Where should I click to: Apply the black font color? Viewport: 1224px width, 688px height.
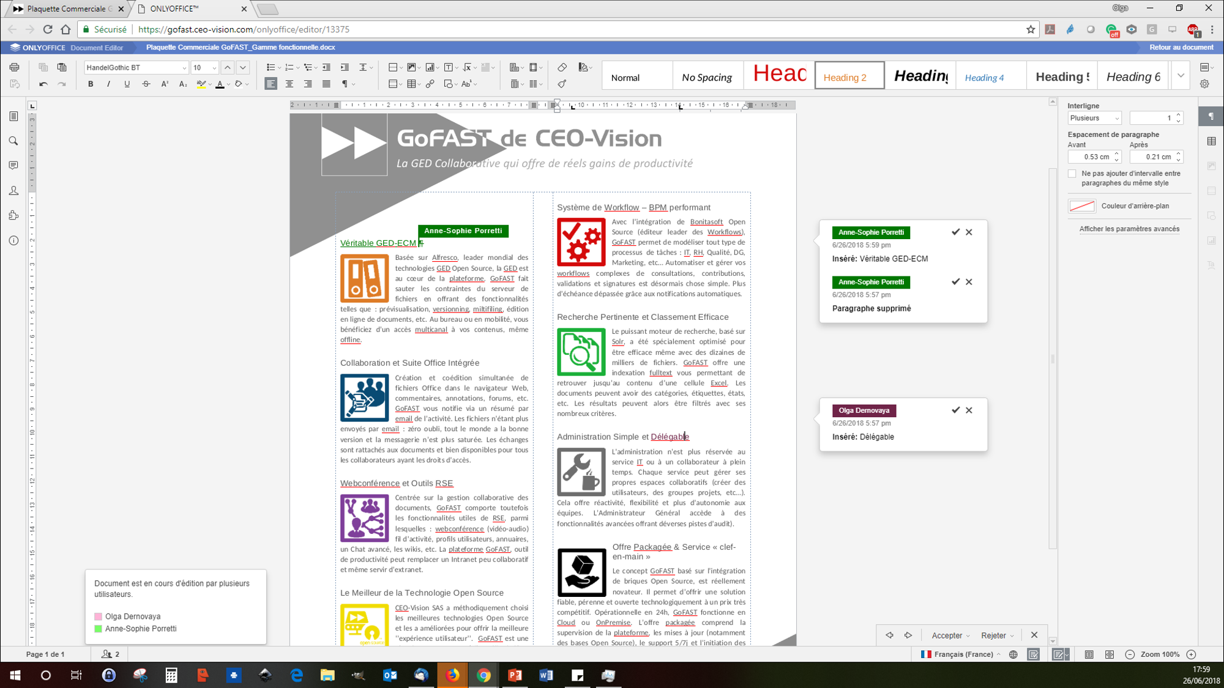[220, 84]
